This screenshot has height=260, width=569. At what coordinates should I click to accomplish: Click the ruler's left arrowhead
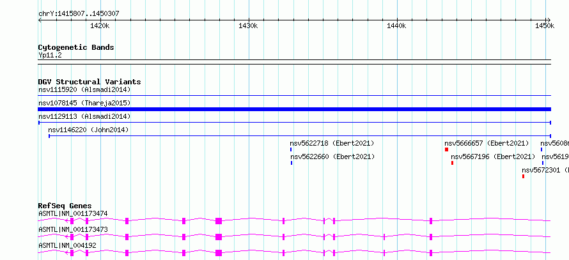pos(40,20)
